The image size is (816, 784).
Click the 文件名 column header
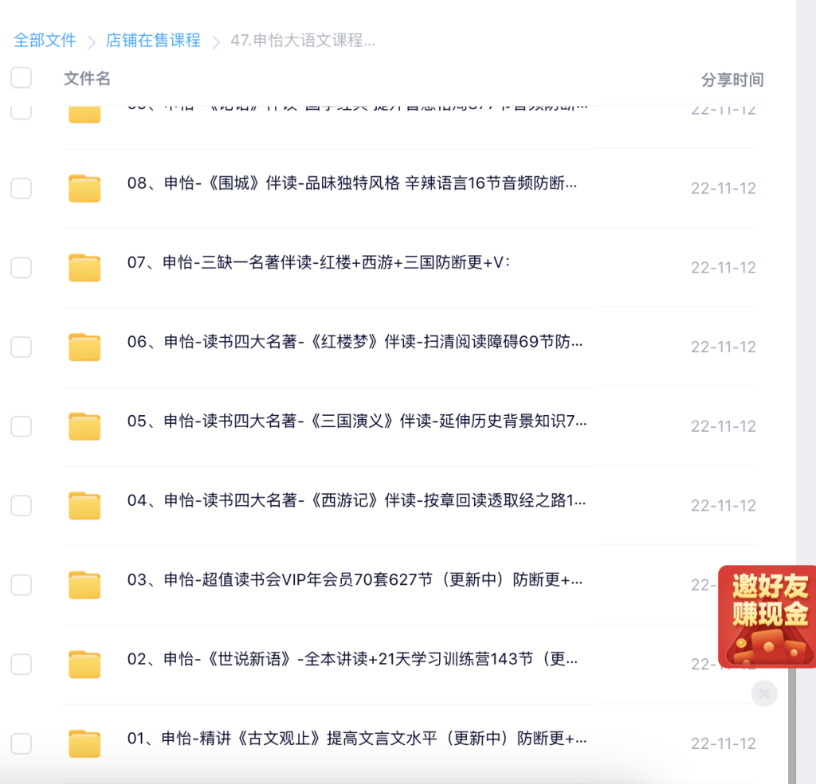(x=87, y=79)
